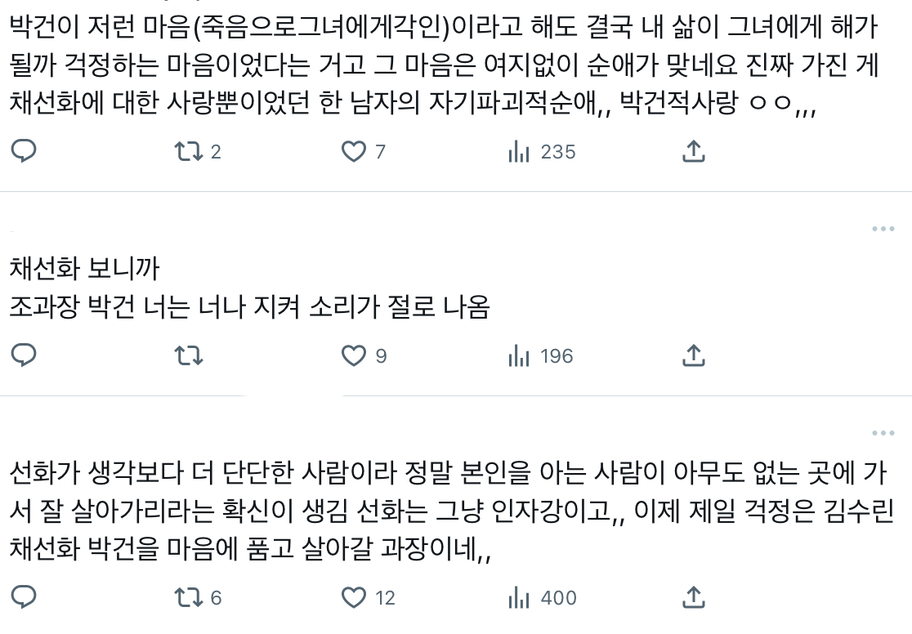
Task: Reply to the 채선화 보니까 tweet
Action: point(25,355)
